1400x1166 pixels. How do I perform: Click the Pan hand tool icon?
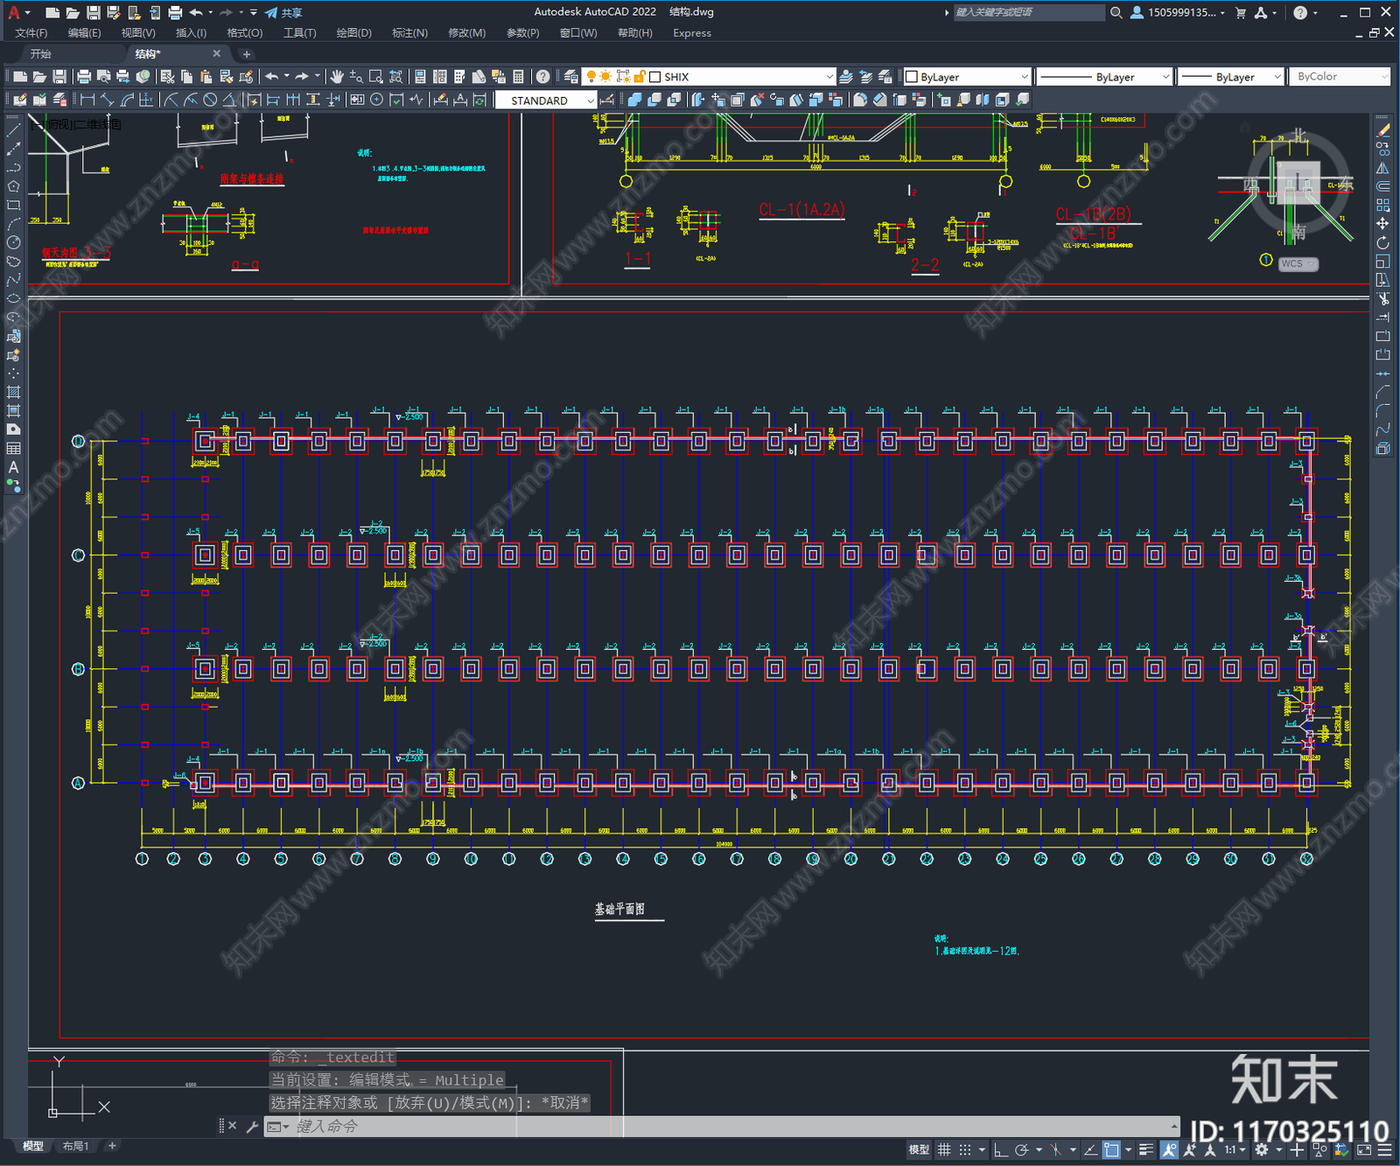point(337,77)
